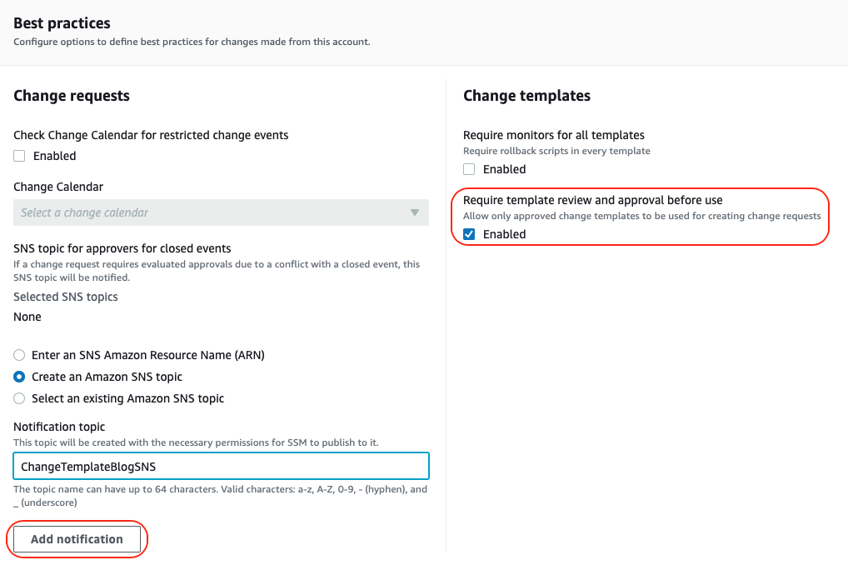The height and width of the screenshot is (565, 848).
Task: Click the Selected SNS topics label
Action: click(65, 296)
